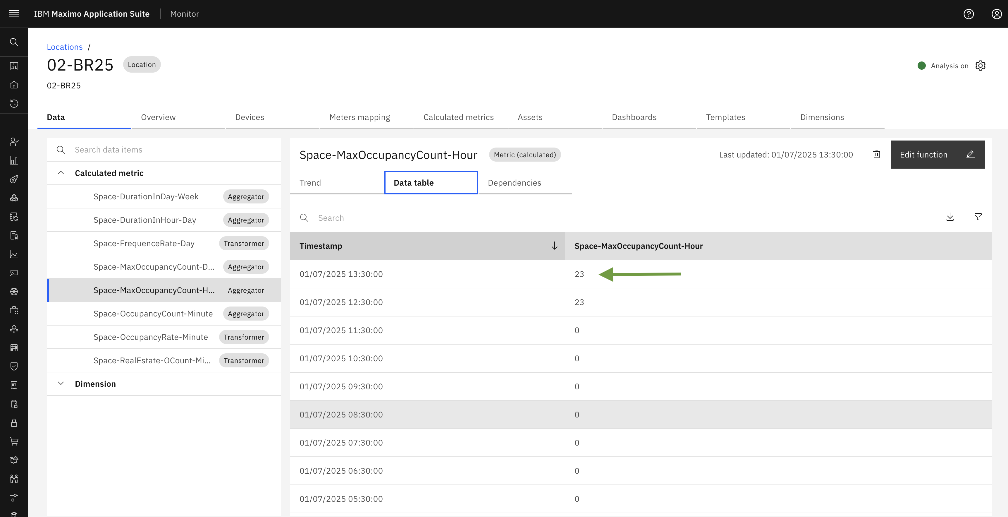The image size is (1008, 517).
Task: Click the stacked cubes sidebar icon
Action: click(x=14, y=198)
